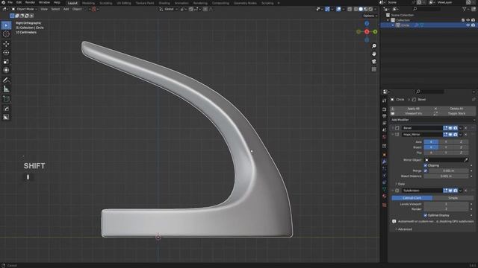Toggle the Clipping checkbox
This screenshot has width=478, height=268.
tap(426, 165)
